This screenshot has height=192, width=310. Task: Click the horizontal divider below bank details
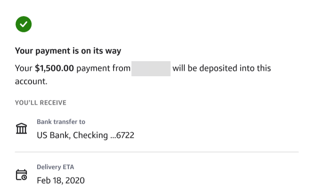156,152
